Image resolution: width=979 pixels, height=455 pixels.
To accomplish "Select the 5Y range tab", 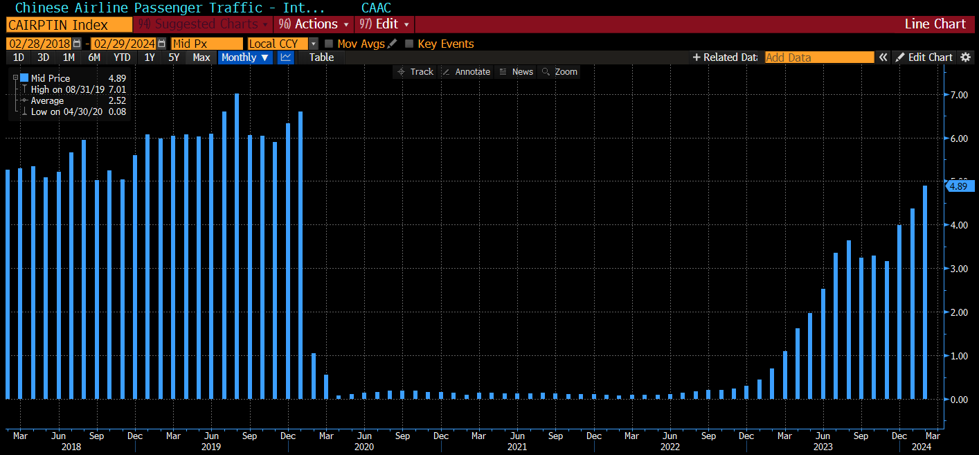I will point(174,57).
